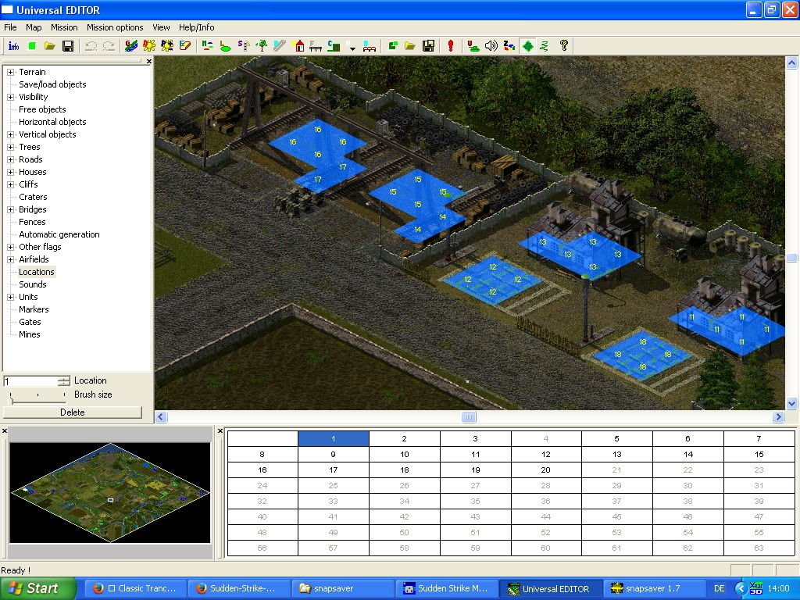Select Mines in the tree
Viewport: 800px width, 600px height.
(29, 334)
